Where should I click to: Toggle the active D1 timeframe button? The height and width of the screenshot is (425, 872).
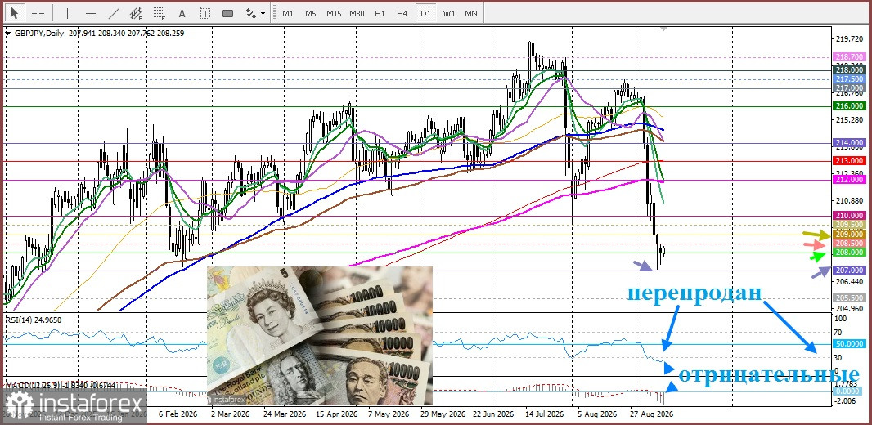pos(426,13)
